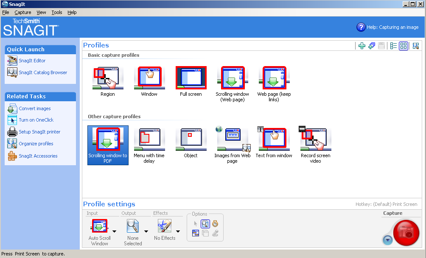Click the Convert images link

(35, 108)
